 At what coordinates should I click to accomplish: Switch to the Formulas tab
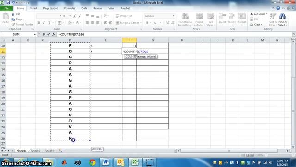[69, 8]
